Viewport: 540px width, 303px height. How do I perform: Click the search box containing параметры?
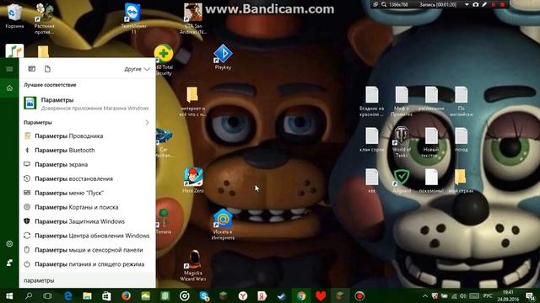point(87,280)
